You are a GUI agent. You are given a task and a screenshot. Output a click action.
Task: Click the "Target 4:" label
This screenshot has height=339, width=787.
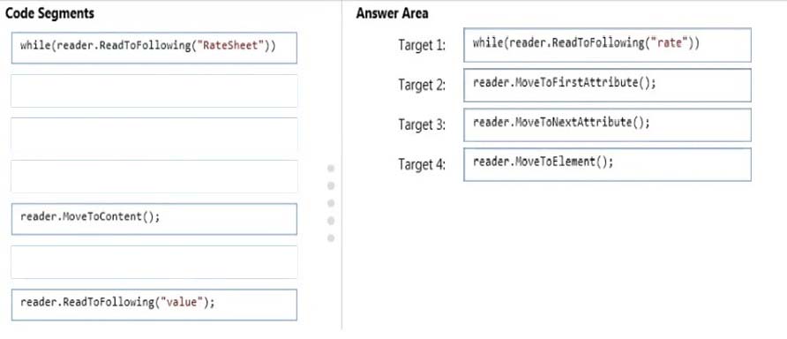[x=422, y=164]
